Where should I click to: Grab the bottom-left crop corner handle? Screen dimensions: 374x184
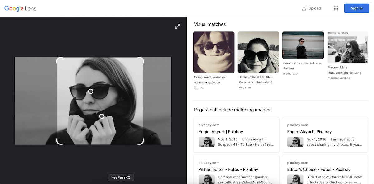[x=59, y=142]
